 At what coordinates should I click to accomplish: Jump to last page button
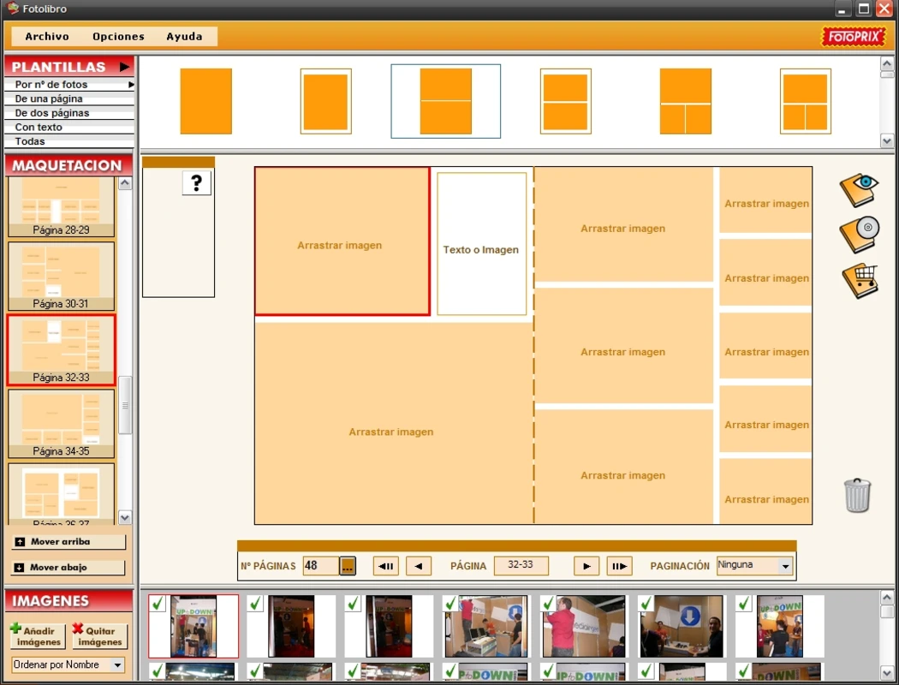click(x=619, y=566)
